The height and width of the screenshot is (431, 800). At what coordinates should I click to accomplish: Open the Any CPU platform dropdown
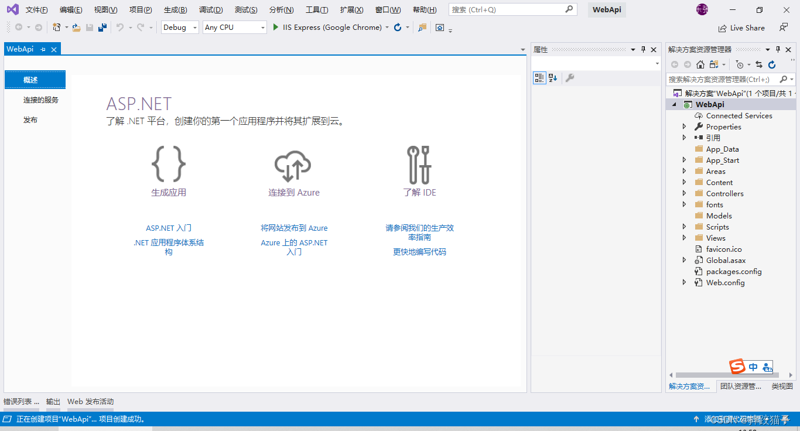pos(235,28)
